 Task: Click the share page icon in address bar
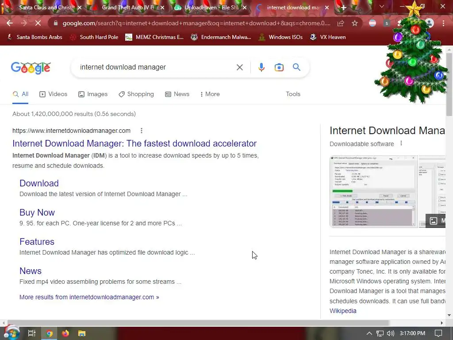tap(341, 23)
